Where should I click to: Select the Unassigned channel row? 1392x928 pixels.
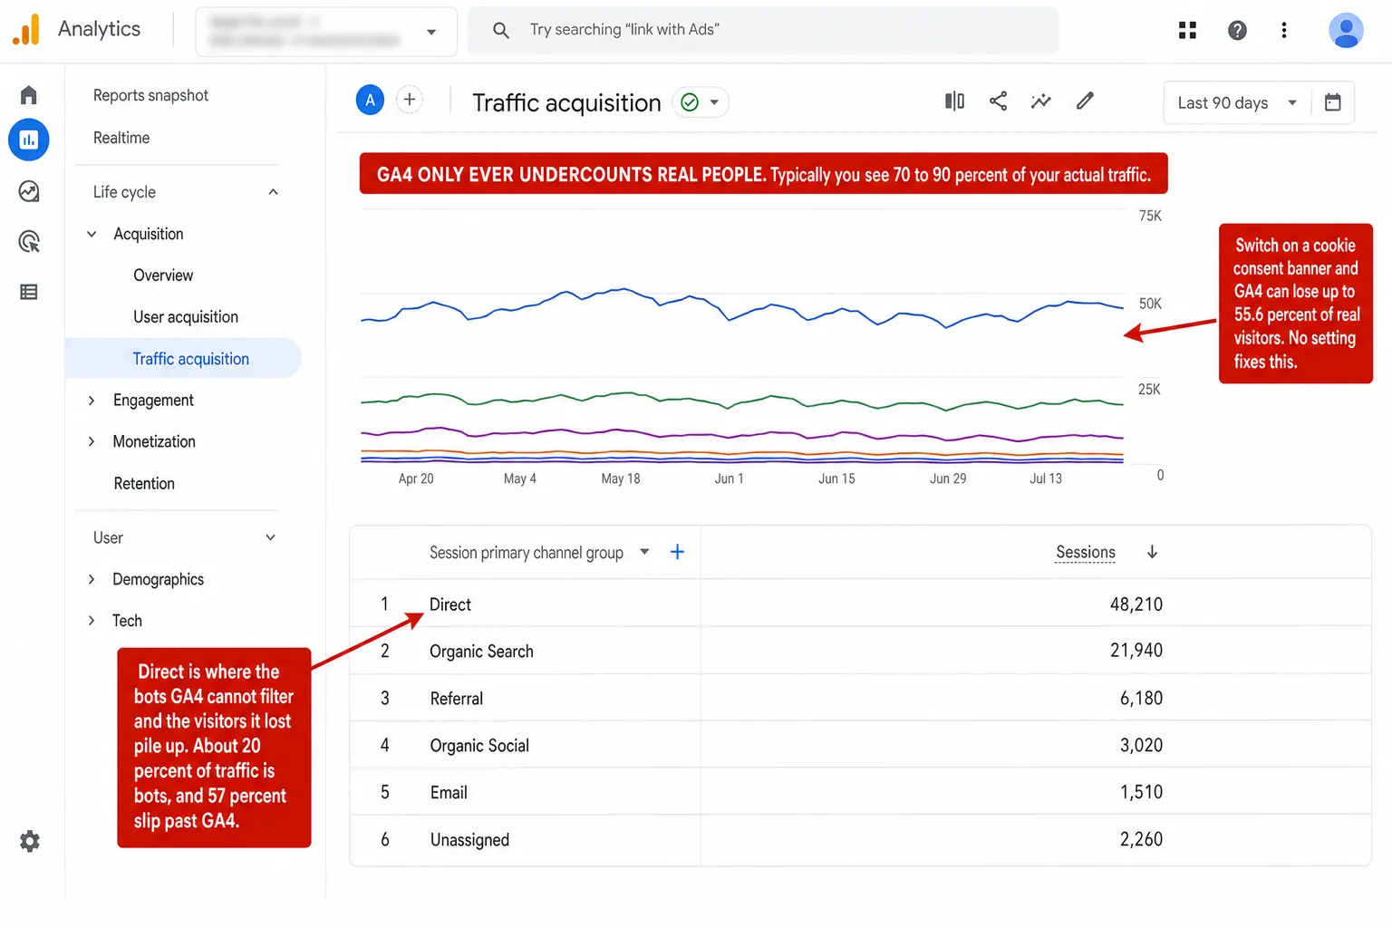click(860, 840)
